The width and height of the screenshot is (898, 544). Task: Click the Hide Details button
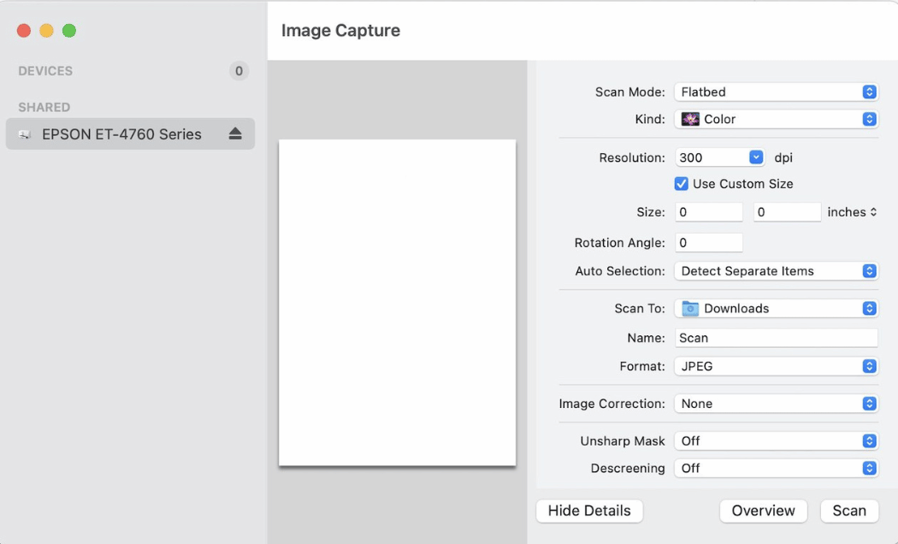589,511
